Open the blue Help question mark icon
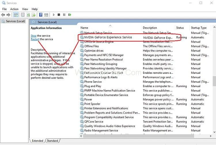 click(x=41, y=15)
